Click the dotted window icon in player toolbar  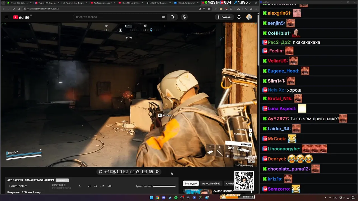coord(132,172)
